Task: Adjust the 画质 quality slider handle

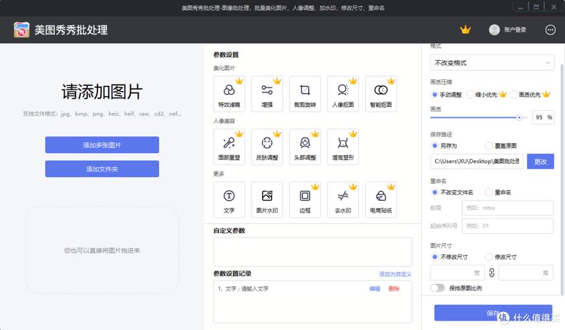Action: [x=519, y=117]
